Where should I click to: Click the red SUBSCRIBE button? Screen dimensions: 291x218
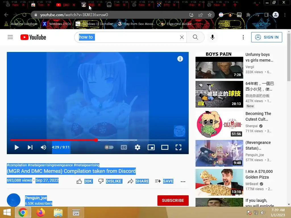tap(173, 200)
